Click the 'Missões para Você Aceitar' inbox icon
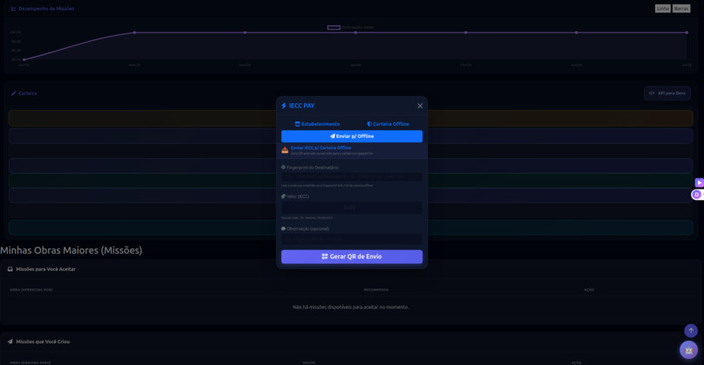The height and width of the screenshot is (365, 704). point(10,269)
